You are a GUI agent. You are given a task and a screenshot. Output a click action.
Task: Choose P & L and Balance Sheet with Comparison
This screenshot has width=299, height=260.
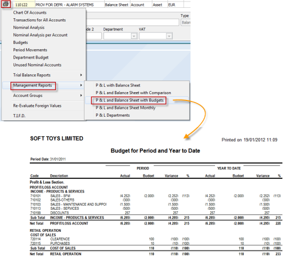[x=133, y=93]
